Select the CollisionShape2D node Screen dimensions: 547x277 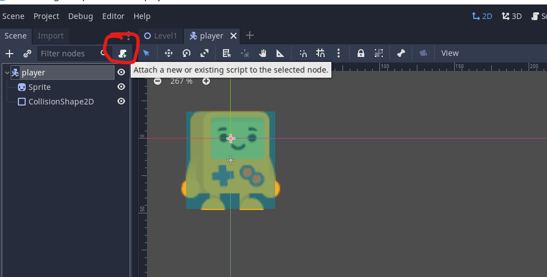(x=61, y=102)
